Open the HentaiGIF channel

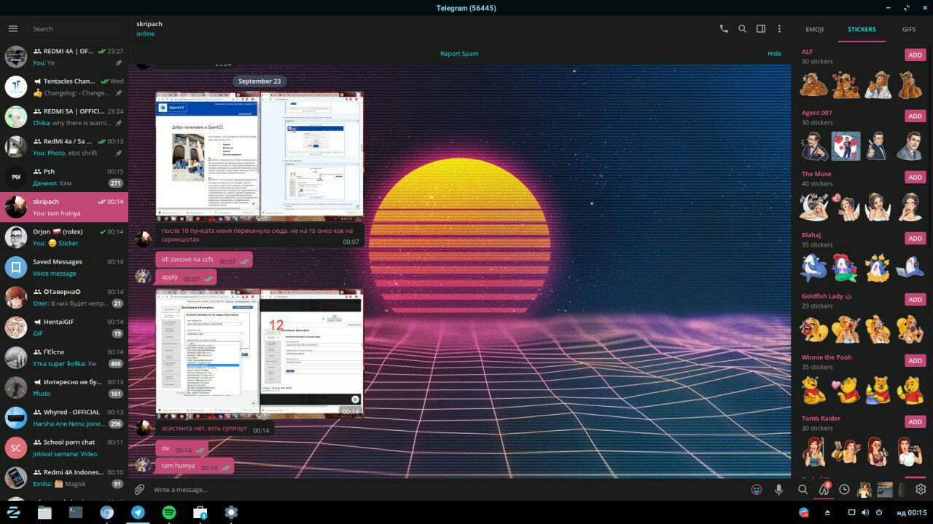tap(64, 327)
